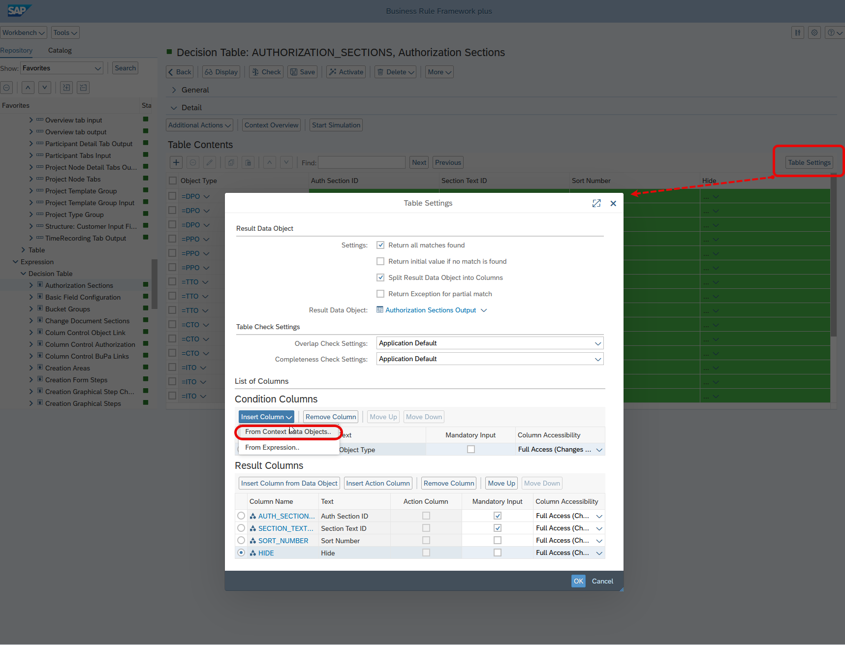Click Insert Action Column button

[378, 483]
